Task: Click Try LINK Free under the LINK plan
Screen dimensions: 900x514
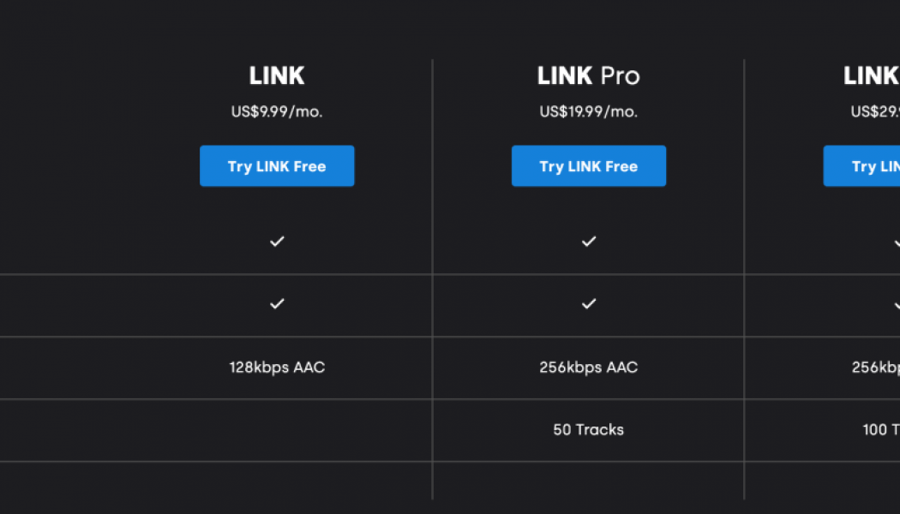Action: pos(277,165)
